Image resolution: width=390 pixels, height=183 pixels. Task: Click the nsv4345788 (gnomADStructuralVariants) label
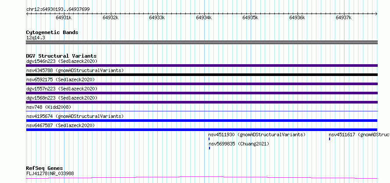[x=75, y=70]
